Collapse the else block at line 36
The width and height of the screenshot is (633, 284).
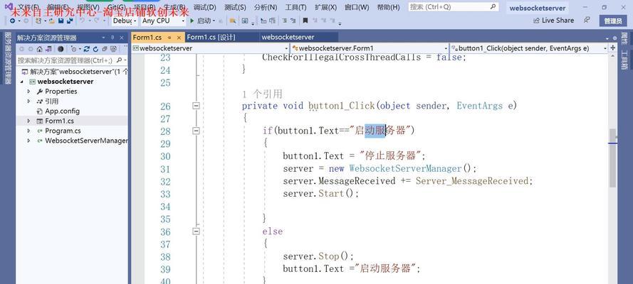point(197,231)
